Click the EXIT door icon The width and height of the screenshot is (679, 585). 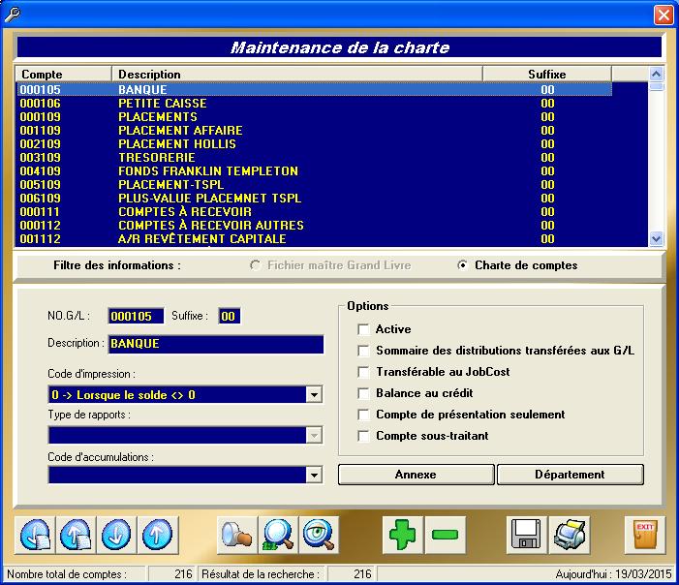pyautogui.click(x=644, y=534)
